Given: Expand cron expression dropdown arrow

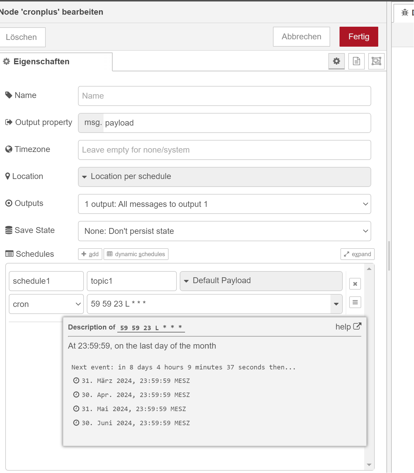Looking at the screenshot, I should tap(336, 304).
